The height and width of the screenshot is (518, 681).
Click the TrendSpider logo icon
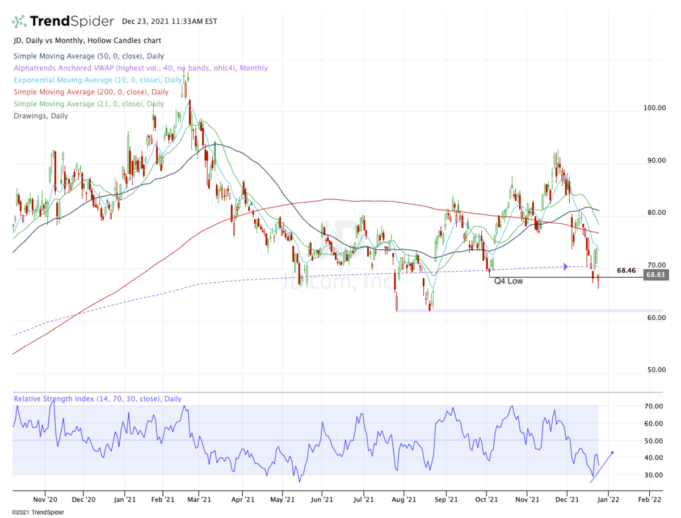pos(20,22)
